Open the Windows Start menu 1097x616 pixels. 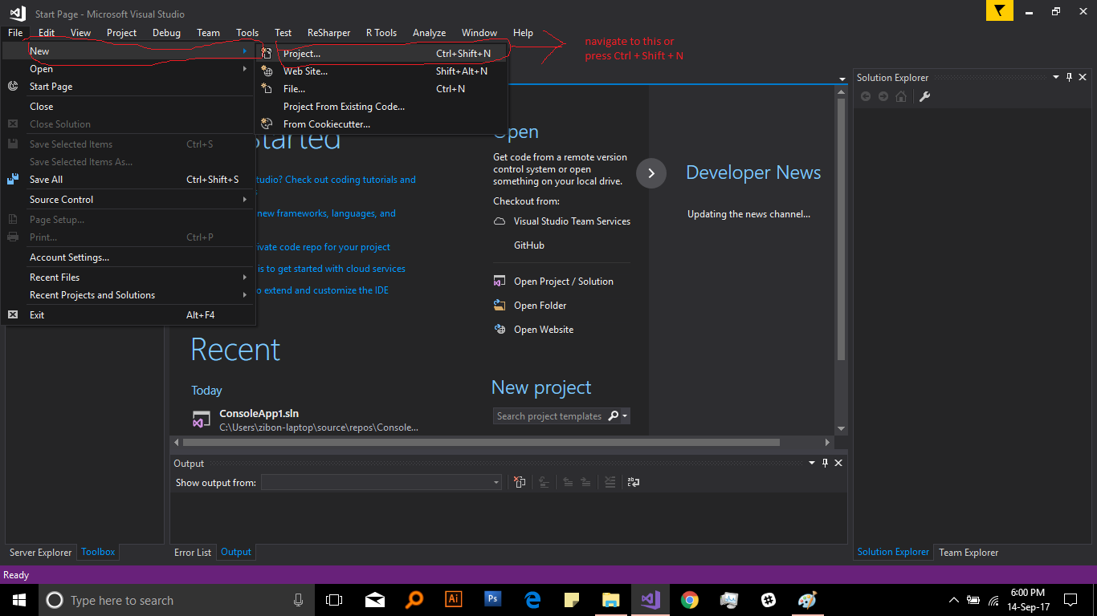18,600
